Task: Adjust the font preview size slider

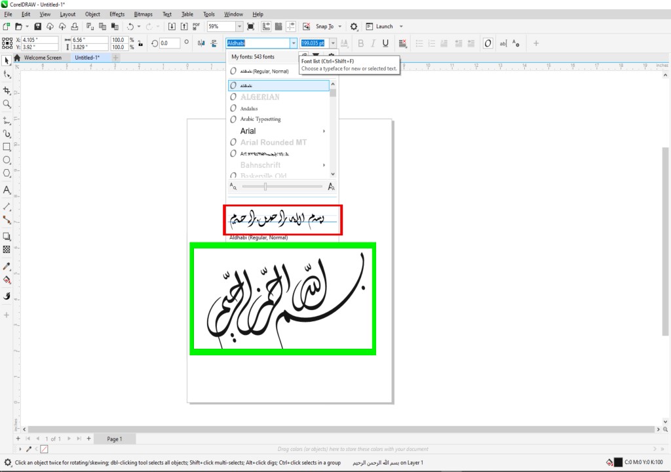Action: pyautogui.click(x=265, y=186)
